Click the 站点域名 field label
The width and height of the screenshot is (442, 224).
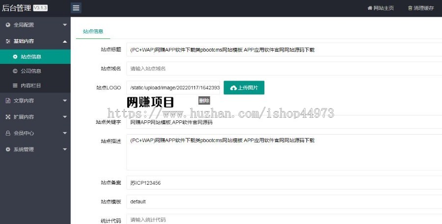coord(111,69)
